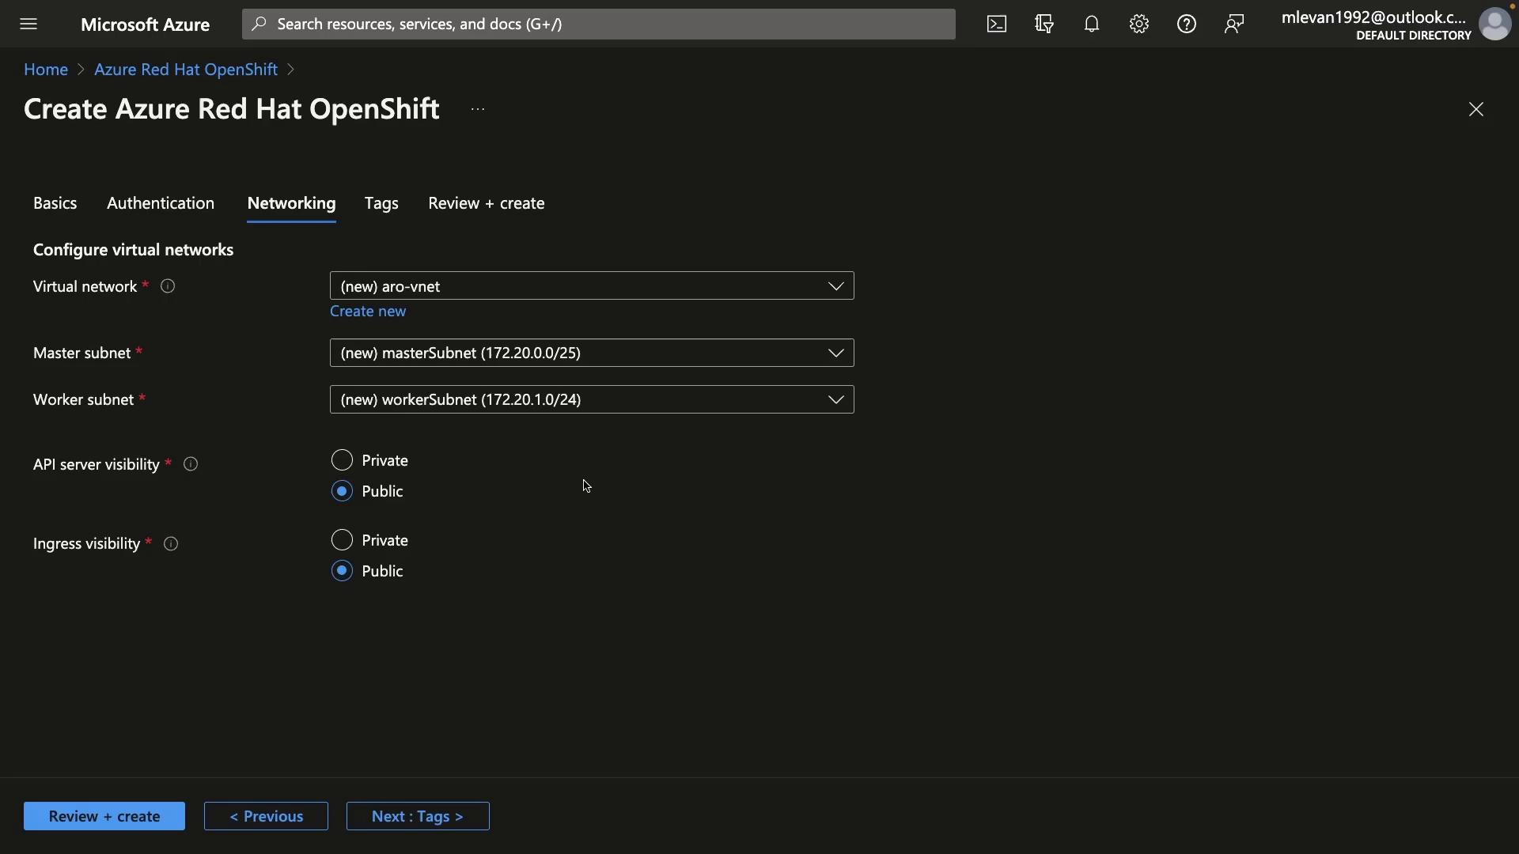Show Ingress visibility info icon
The width and height of the screenshot is (1519, 854).
click(x=171, y=544)
